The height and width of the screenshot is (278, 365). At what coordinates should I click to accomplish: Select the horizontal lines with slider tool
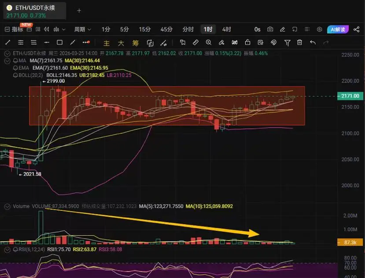(x=21, y=42)
